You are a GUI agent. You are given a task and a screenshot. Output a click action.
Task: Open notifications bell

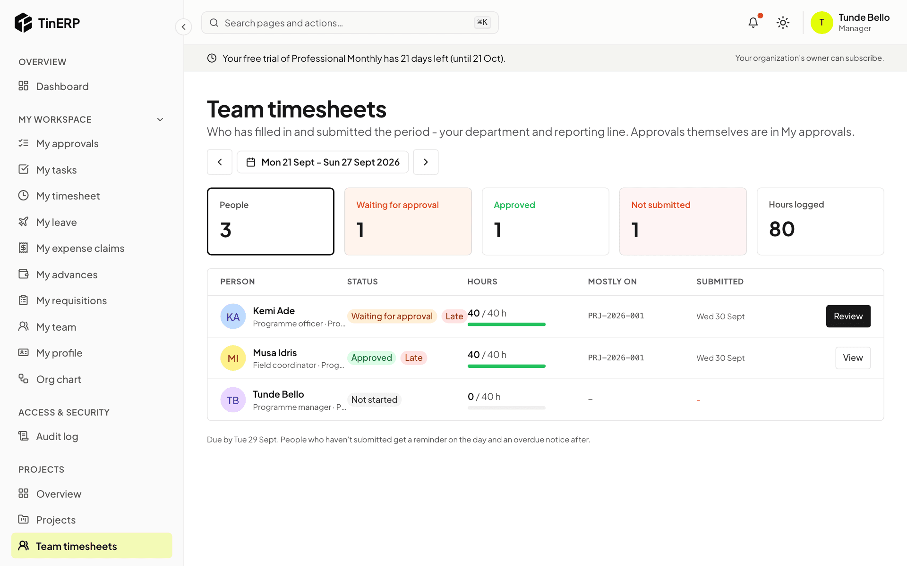pos(753,23)
